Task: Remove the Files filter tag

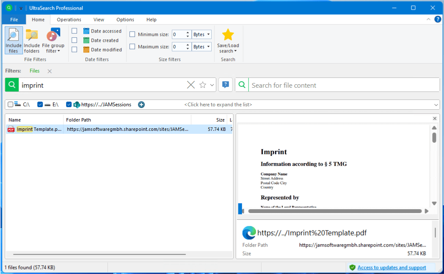Action: (50, 71)
